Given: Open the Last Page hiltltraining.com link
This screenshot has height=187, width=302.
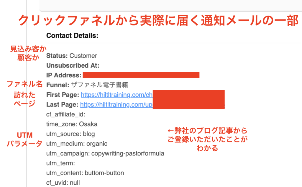Looking at the screenshot, I should [116, 105].
